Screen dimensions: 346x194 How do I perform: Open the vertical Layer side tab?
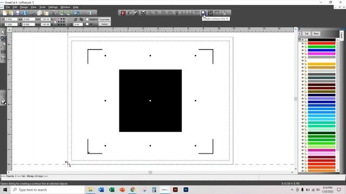pyautogui.click(x=342, y=36)
